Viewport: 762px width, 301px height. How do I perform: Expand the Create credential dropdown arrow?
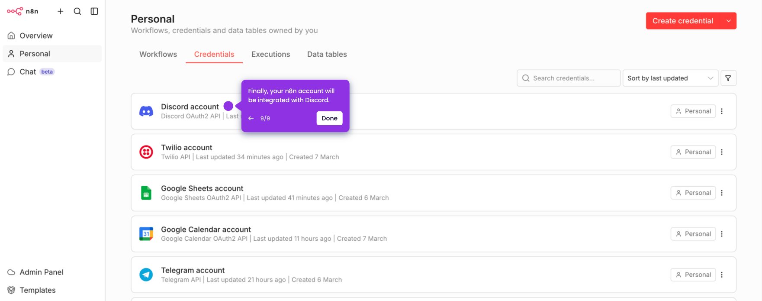pos(729,21)
